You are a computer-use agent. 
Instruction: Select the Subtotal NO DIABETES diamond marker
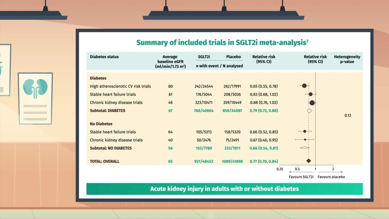pyautogui.click(x=305, y=148)
